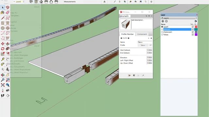The width and height of the screenshot is (209, 117).
Task: Pick the Rotate tool
Action: tap(3, 49)
